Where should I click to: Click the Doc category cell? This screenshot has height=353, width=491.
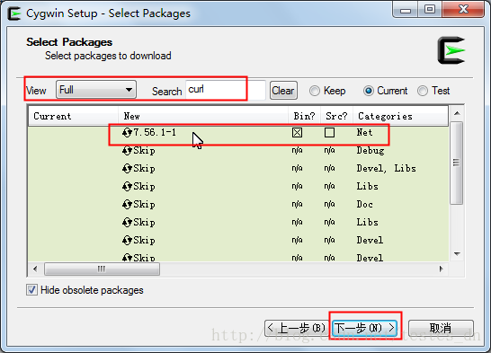pos(365,205)
